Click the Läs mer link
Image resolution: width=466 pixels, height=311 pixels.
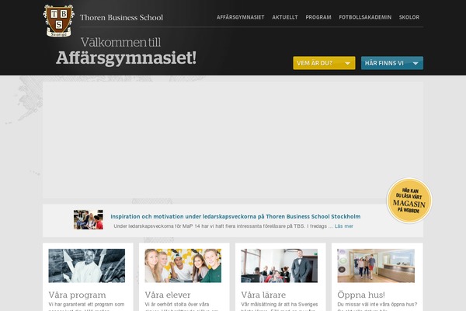pyautogui.click(x=344, y=226)
